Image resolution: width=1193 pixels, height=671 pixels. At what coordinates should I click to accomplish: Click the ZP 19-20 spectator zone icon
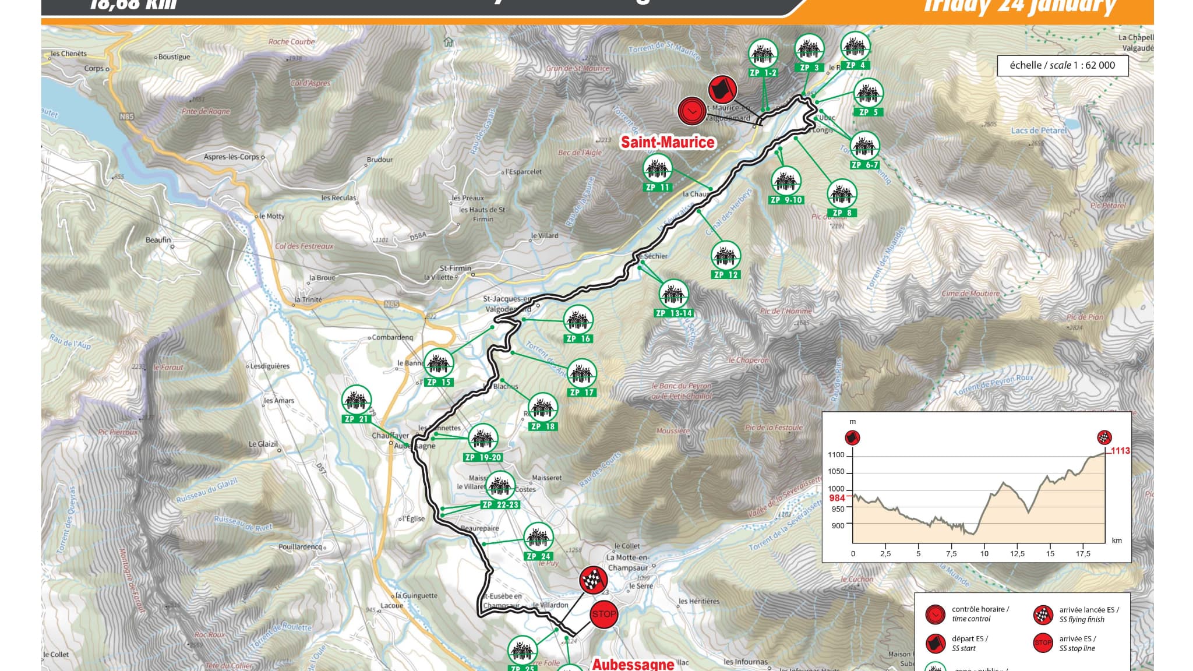tap(483, 439)
